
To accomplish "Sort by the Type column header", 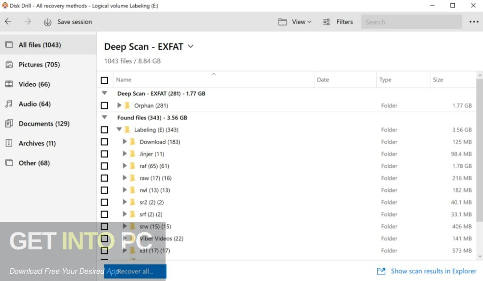I will click(403, 80).
